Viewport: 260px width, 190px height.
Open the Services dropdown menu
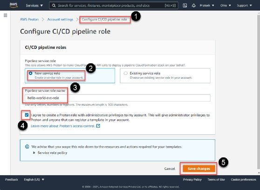tap(34, 6)
